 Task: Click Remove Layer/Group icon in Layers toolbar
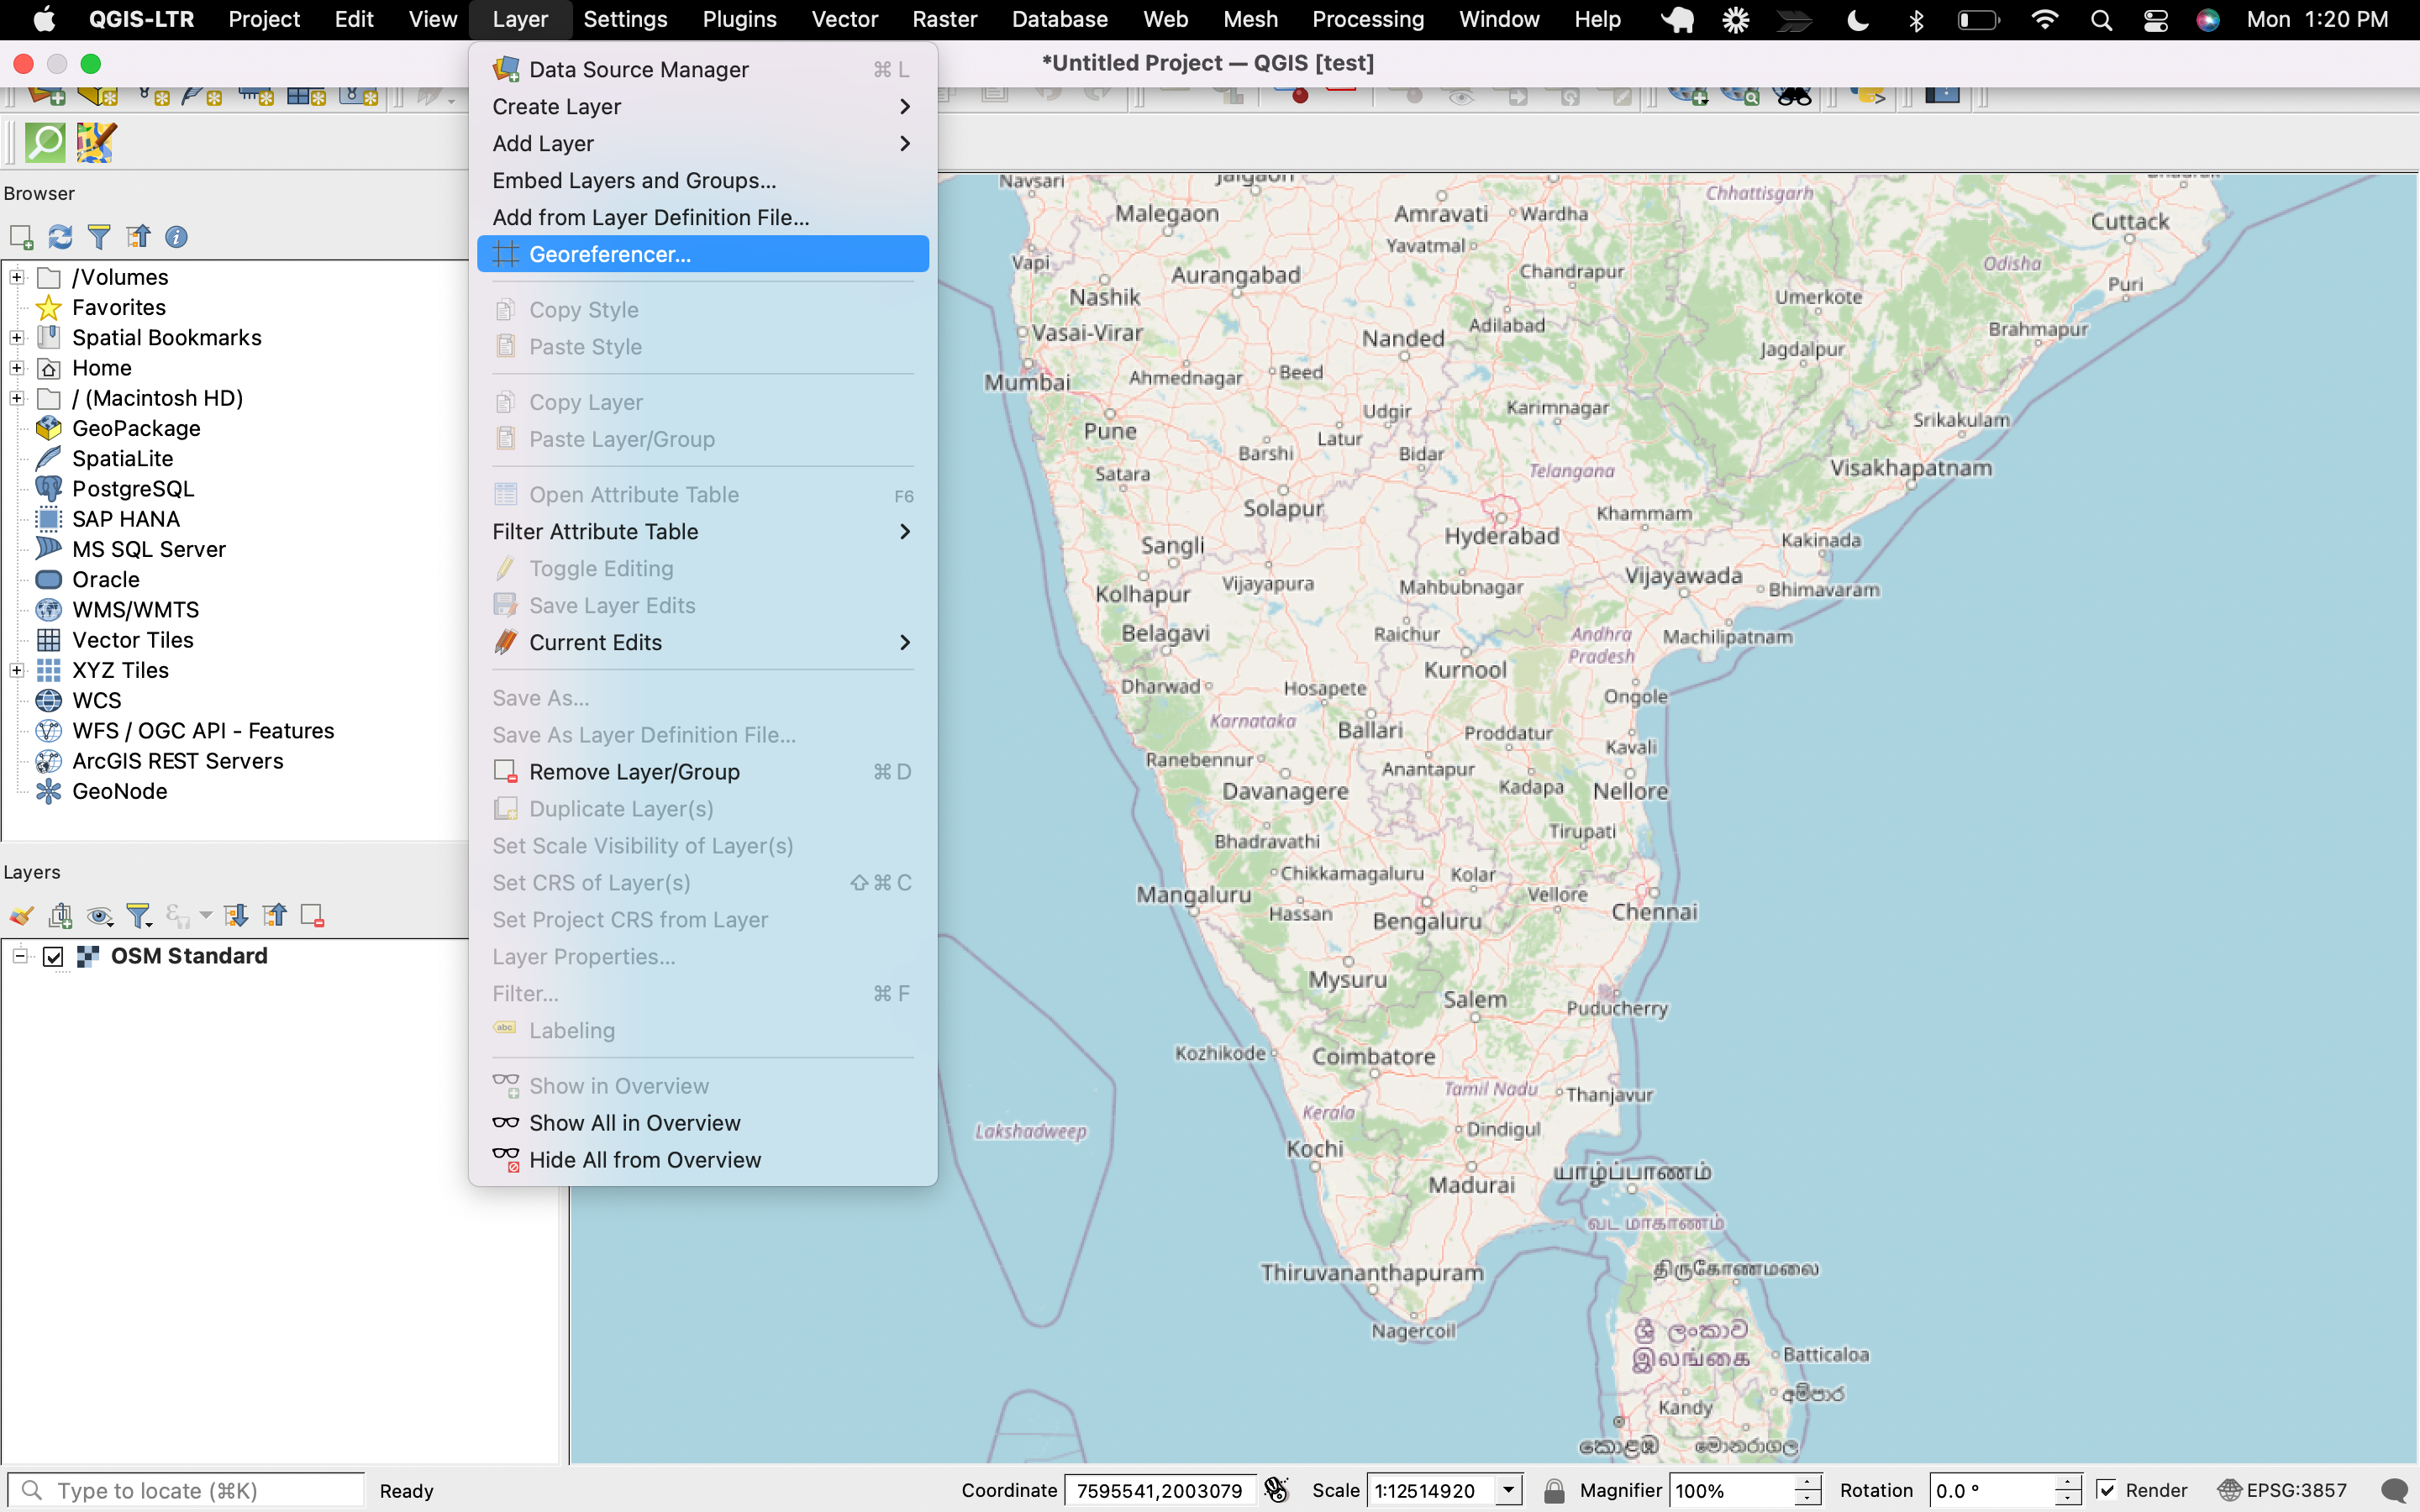pyautogui.click(x=312, y=915)
